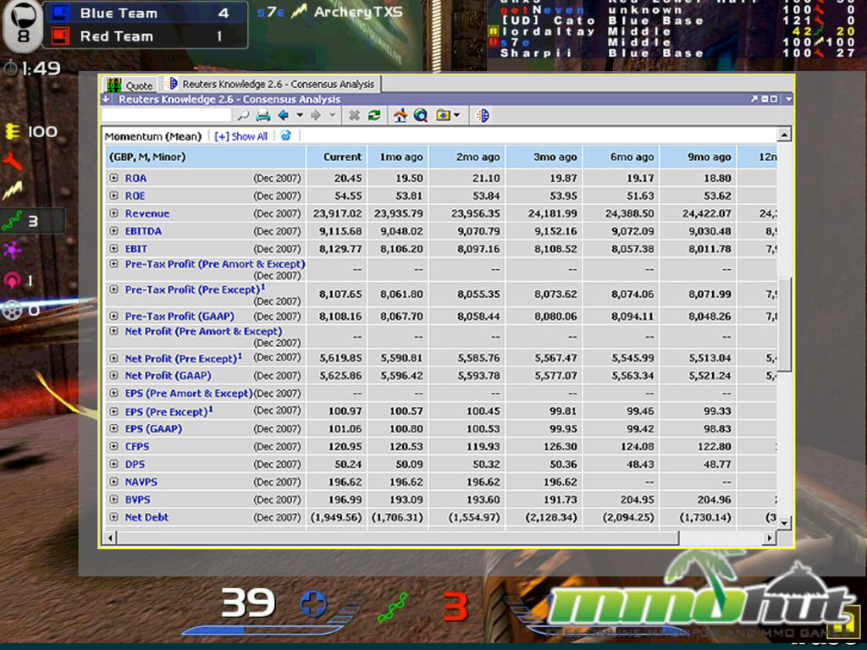Click the small refresh icon beside Show All
The width and height of the screenshot is (867, 650).
[286, 135]
